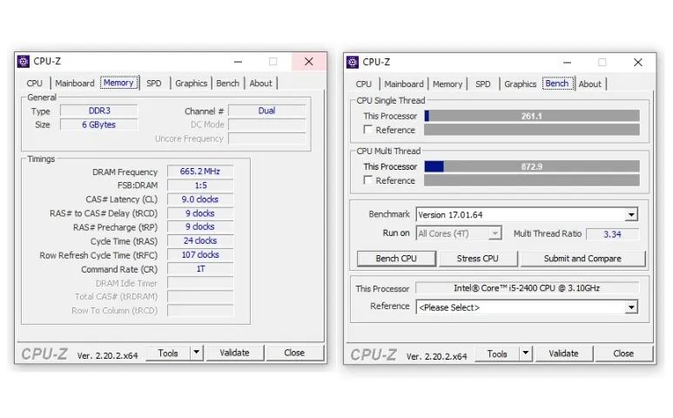Open SPD tab in left window
Image resolution: width=673 pixels, height=418 pixels.
(154, 84)
